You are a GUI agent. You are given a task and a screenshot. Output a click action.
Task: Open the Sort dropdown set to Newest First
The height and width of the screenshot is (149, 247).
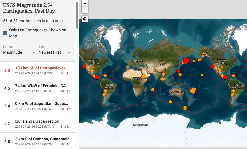click(x=55, y=52)
